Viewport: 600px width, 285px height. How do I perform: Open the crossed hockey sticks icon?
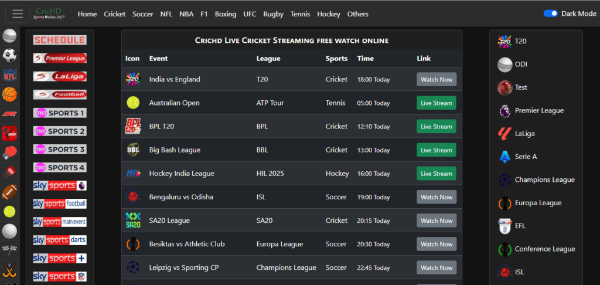coord(9,270)
